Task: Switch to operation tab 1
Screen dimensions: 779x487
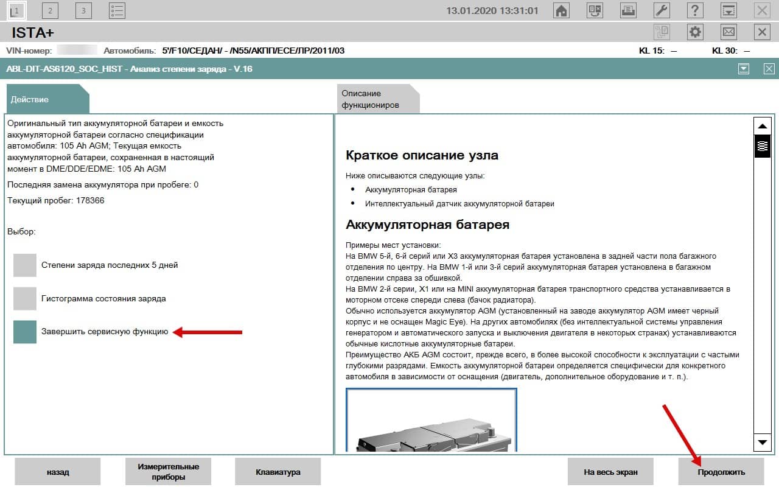Action: 16,10
